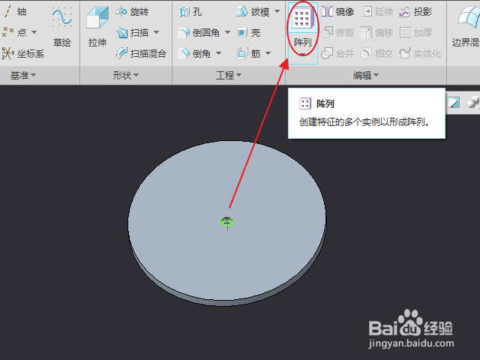Image resolution: width=480 pixels, height=360 pixels.
Task: Open the 拔模 dropdown arrow
Action: (277, 11)
